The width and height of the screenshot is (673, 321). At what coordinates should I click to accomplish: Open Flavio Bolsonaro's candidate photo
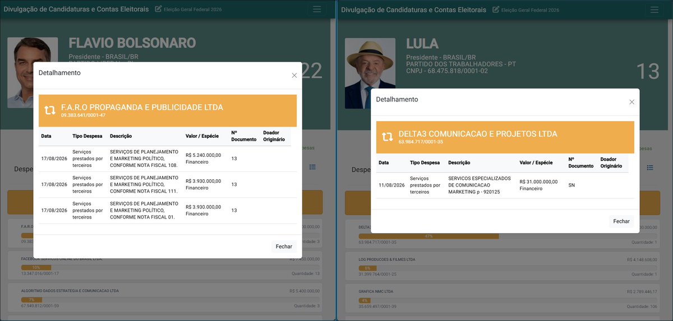click(33, 73)
